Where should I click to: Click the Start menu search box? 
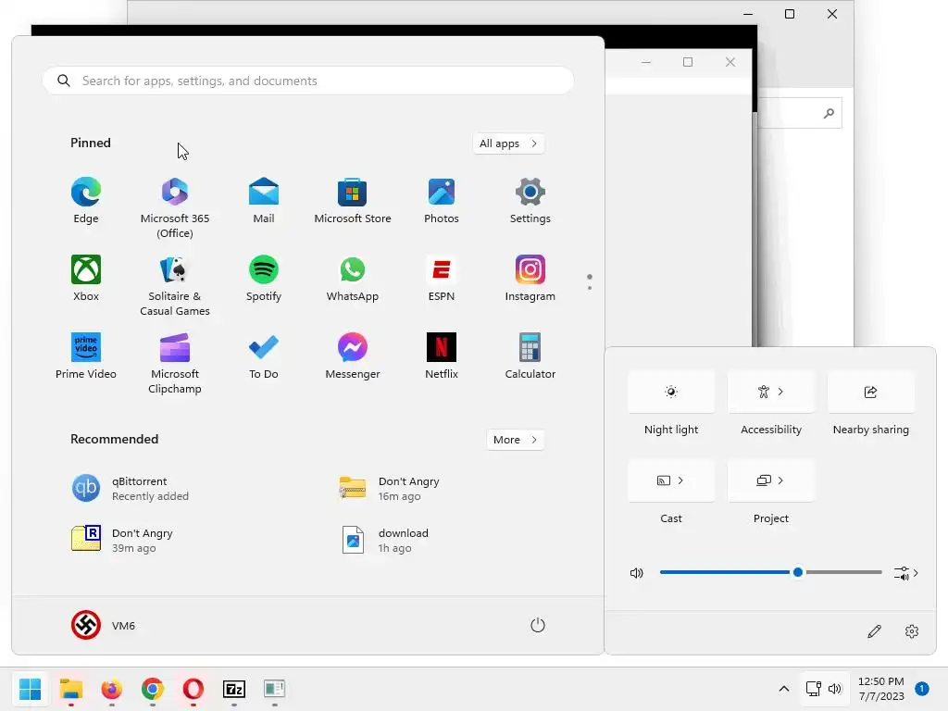pyautogui.click(x=308, y=81)
